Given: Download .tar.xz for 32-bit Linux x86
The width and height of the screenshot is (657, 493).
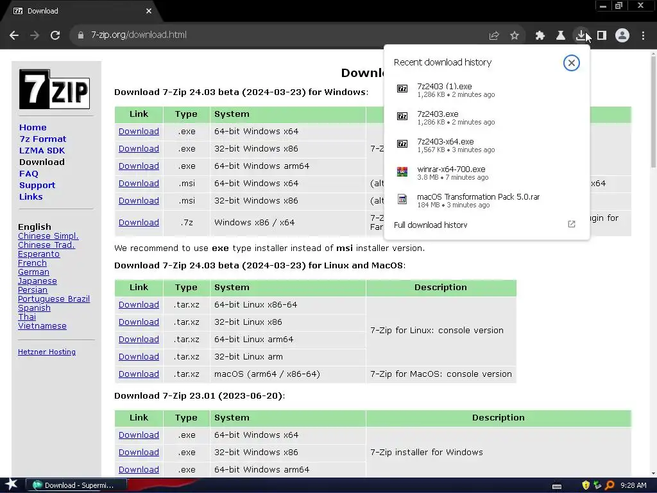Looking at the screenshot, I should coord(139,322).
